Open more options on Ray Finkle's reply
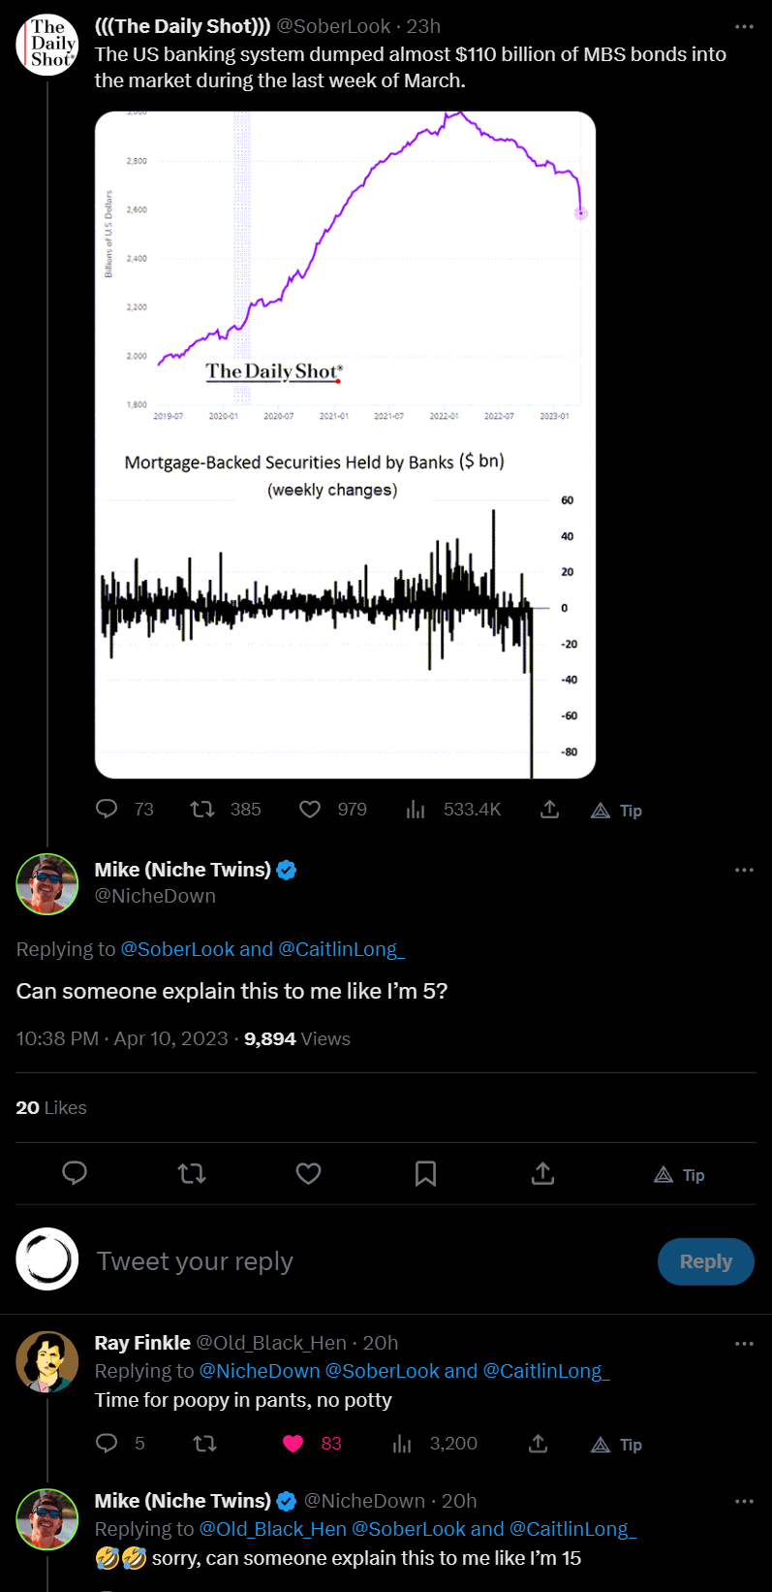 tap(744, 1343)
